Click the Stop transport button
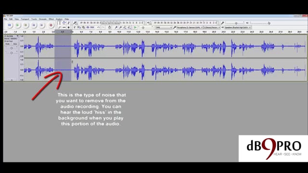This screenshot has height=173, width=308. 26,25
